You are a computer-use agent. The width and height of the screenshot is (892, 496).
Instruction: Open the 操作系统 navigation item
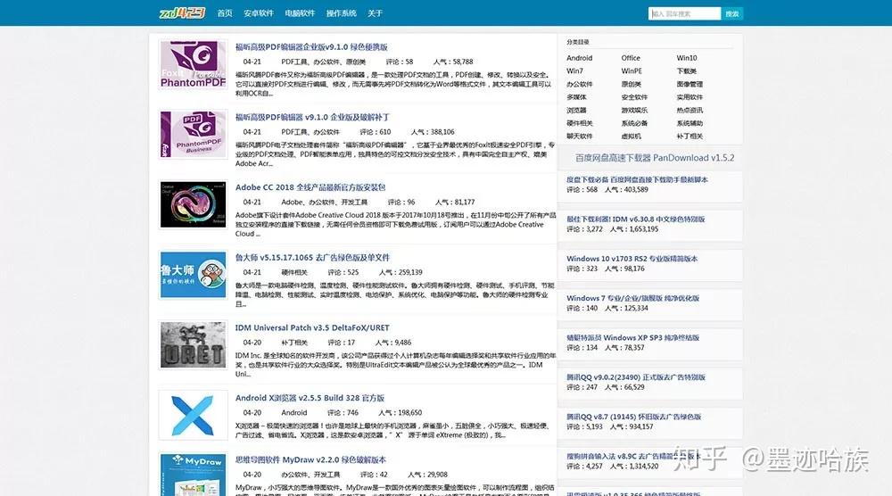(342, 13)
